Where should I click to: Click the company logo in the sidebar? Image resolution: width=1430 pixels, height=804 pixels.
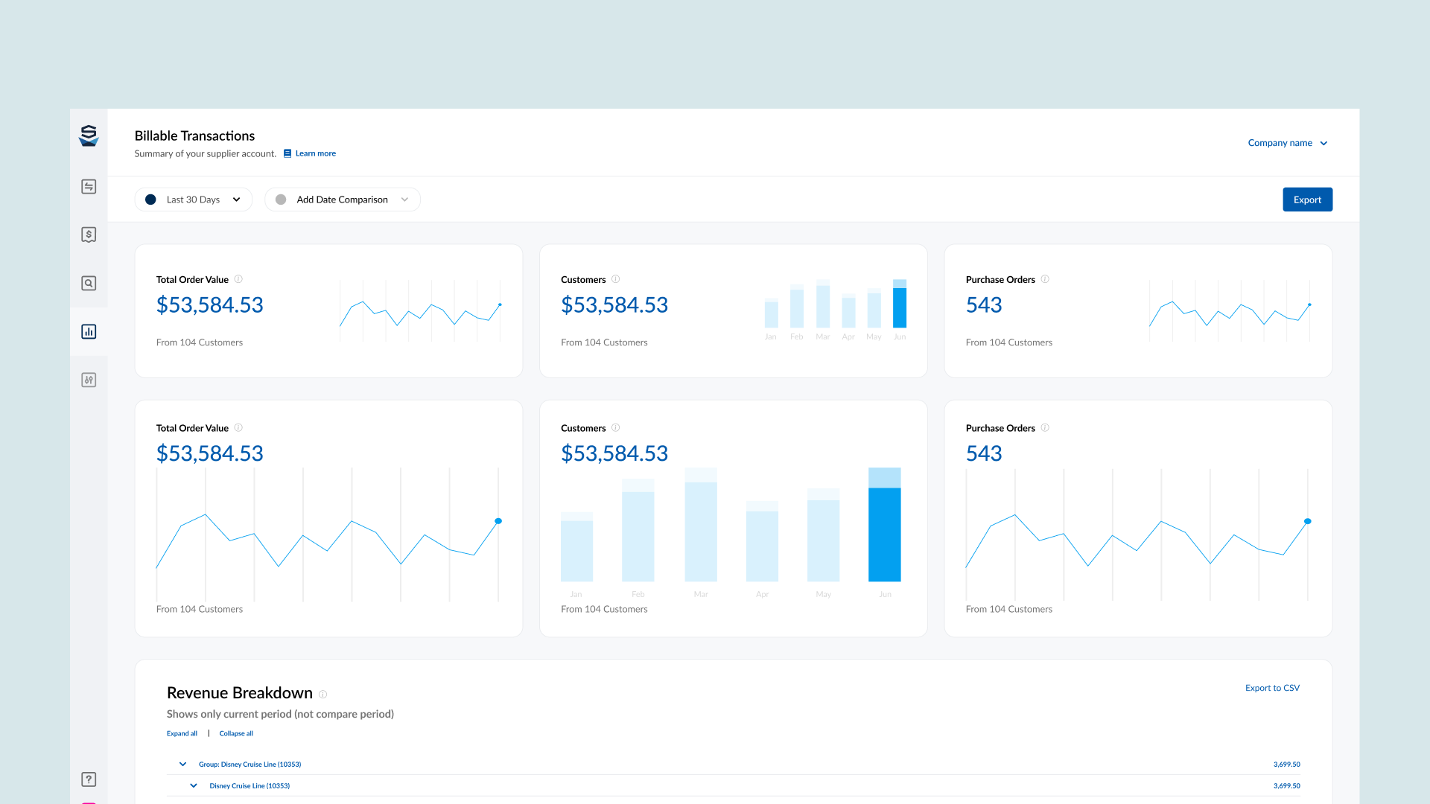coord(89,135)
